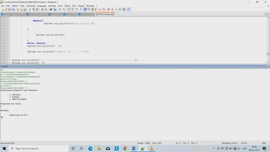This screenshot has width=270, height=152.
Task: Click the tab bar scroll-right arrow
Action: click(268, 14)
